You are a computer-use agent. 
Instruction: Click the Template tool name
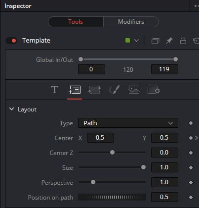click(x=36, y=41)
